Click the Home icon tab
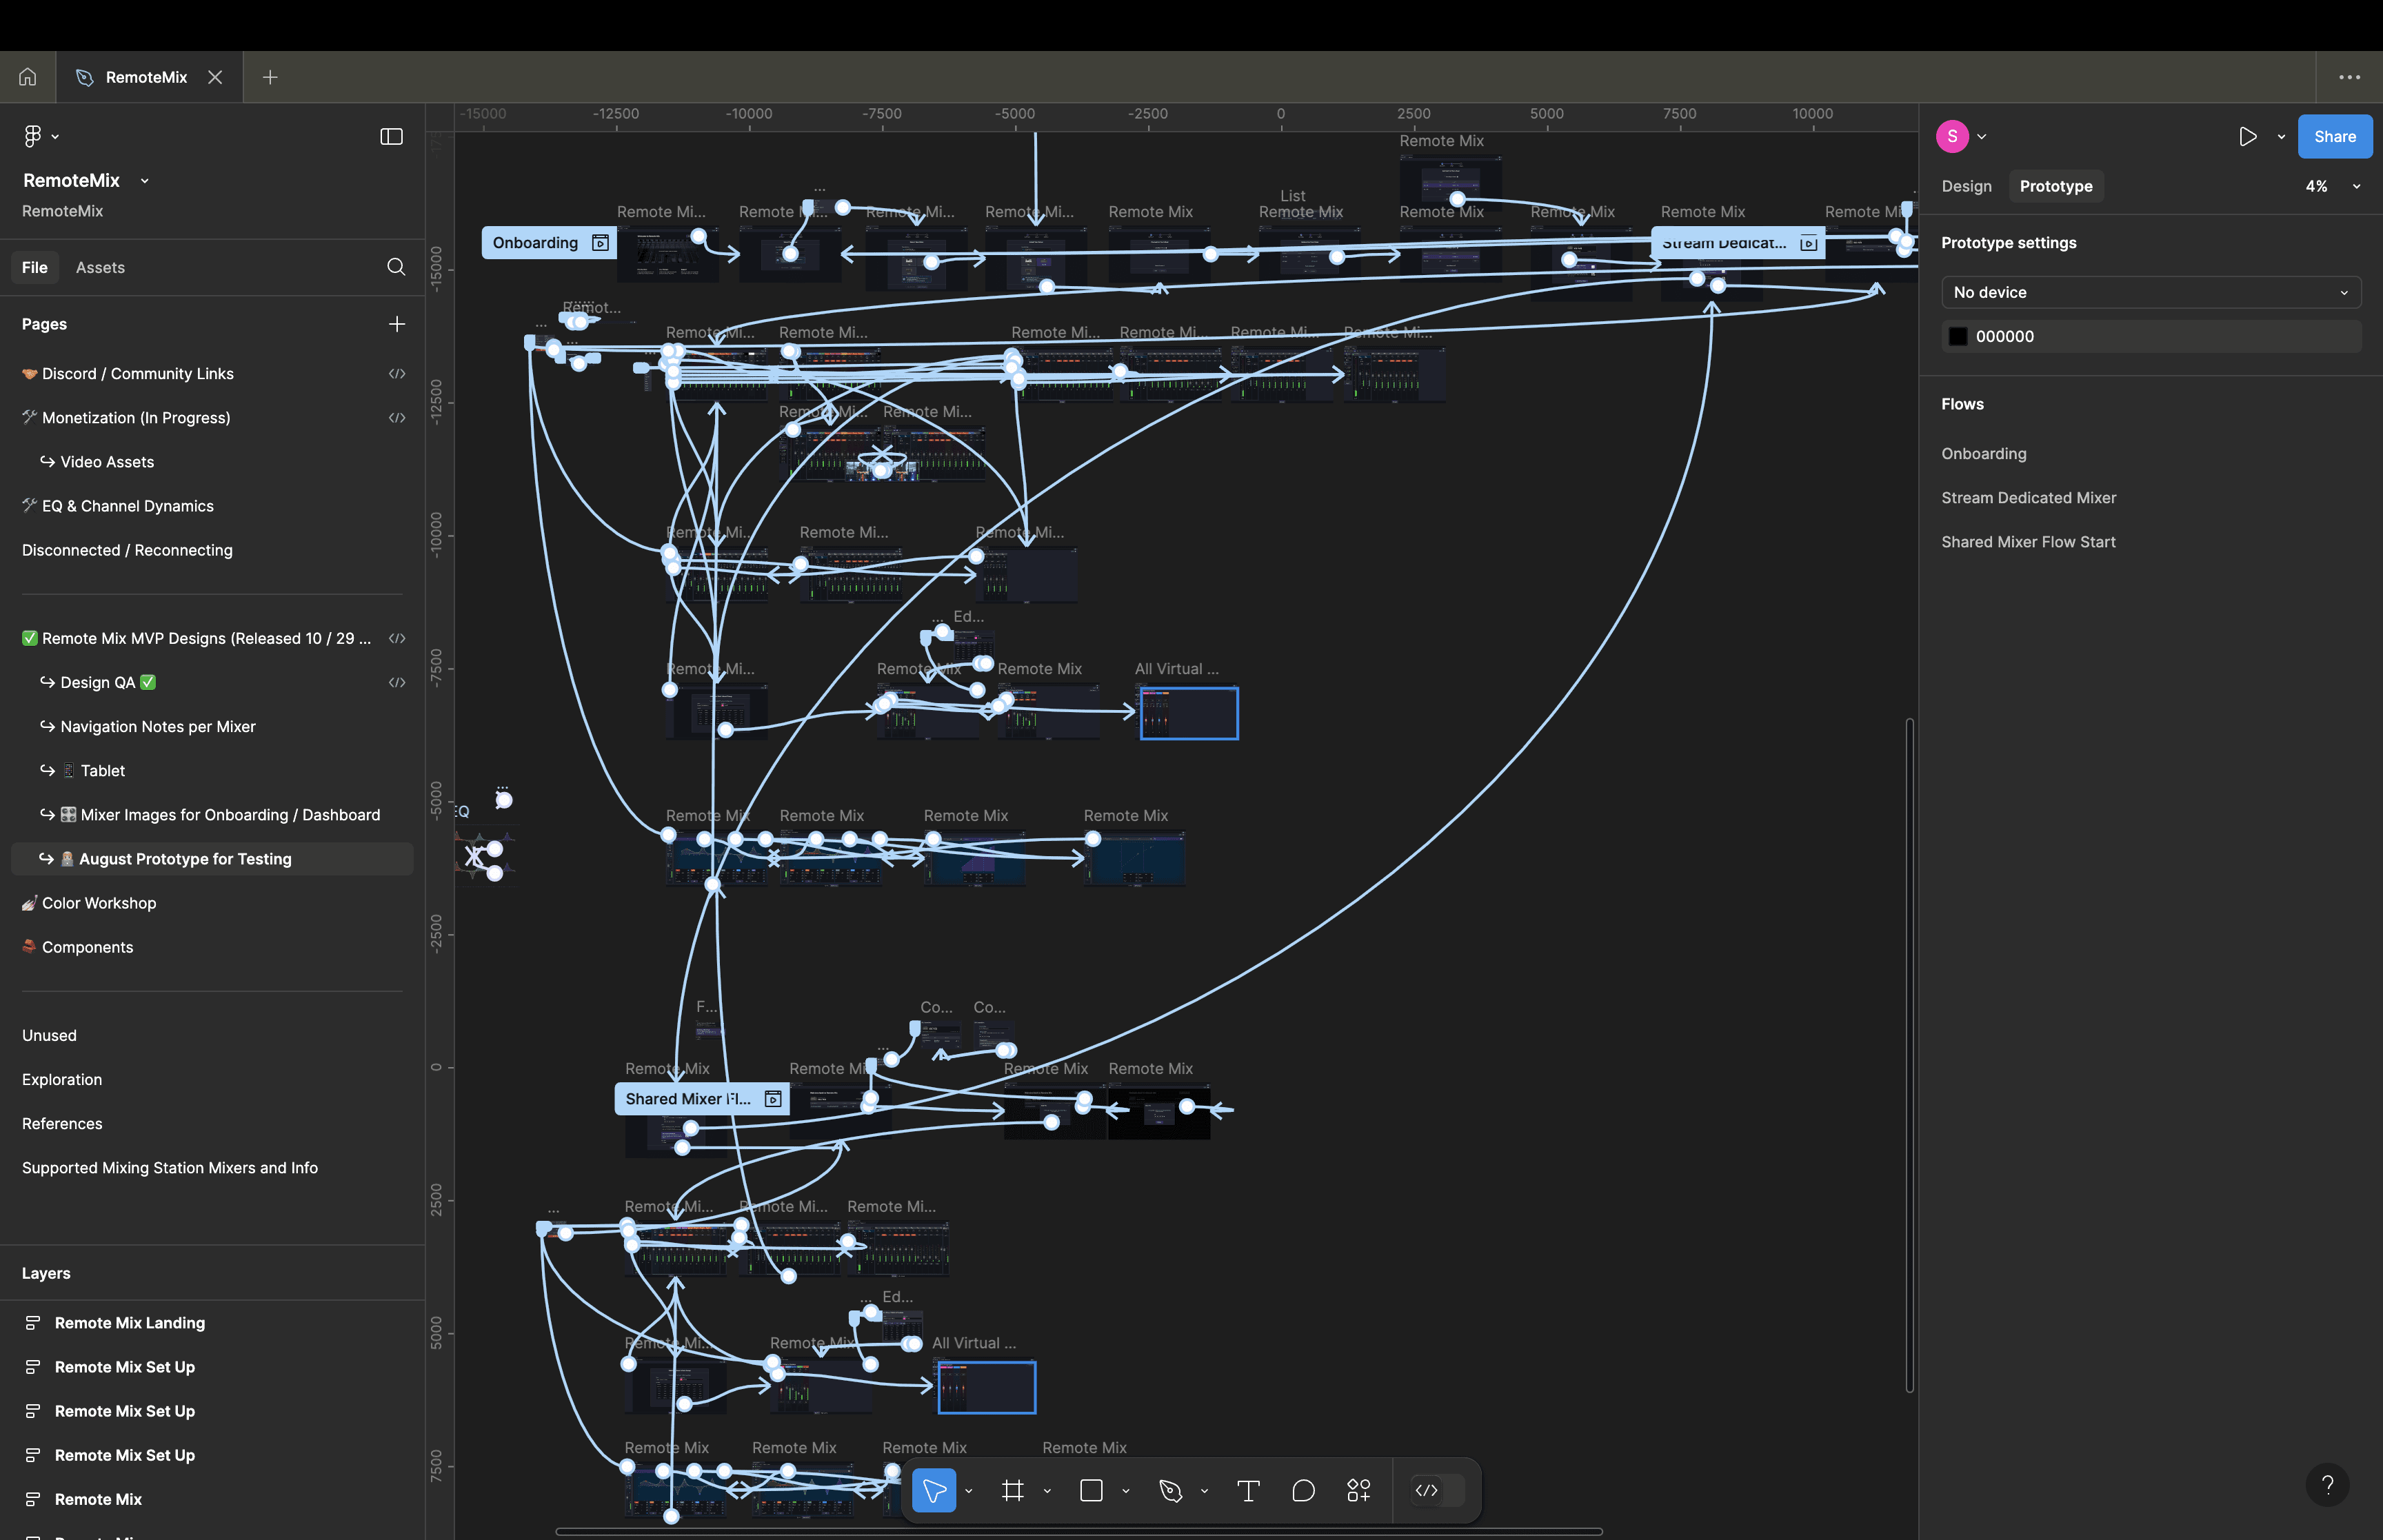Screen dimensions: 2383x1540 click(x=28, y=77)
